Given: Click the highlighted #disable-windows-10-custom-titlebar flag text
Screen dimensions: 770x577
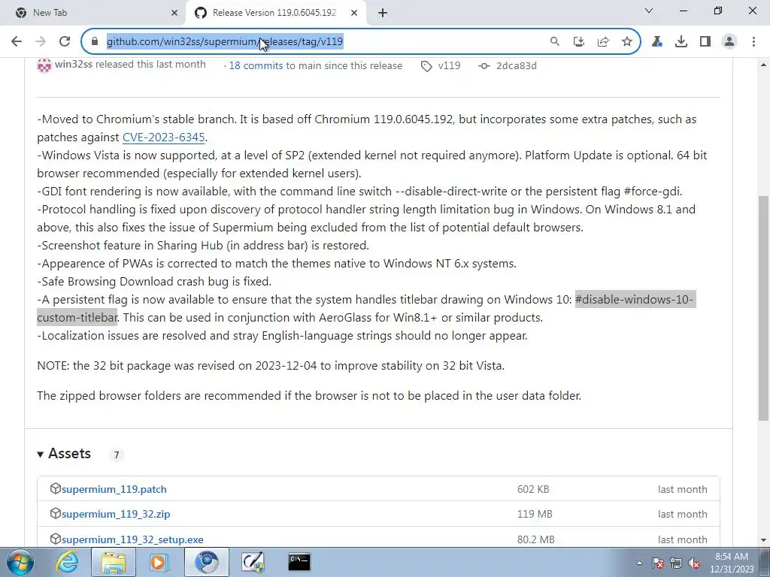Looking at the screenshot, I should coord(635,299).
